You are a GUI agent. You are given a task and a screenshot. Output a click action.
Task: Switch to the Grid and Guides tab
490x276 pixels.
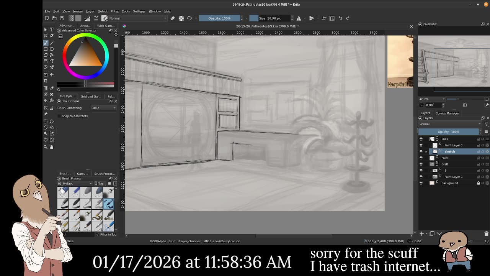click(91, 96)
